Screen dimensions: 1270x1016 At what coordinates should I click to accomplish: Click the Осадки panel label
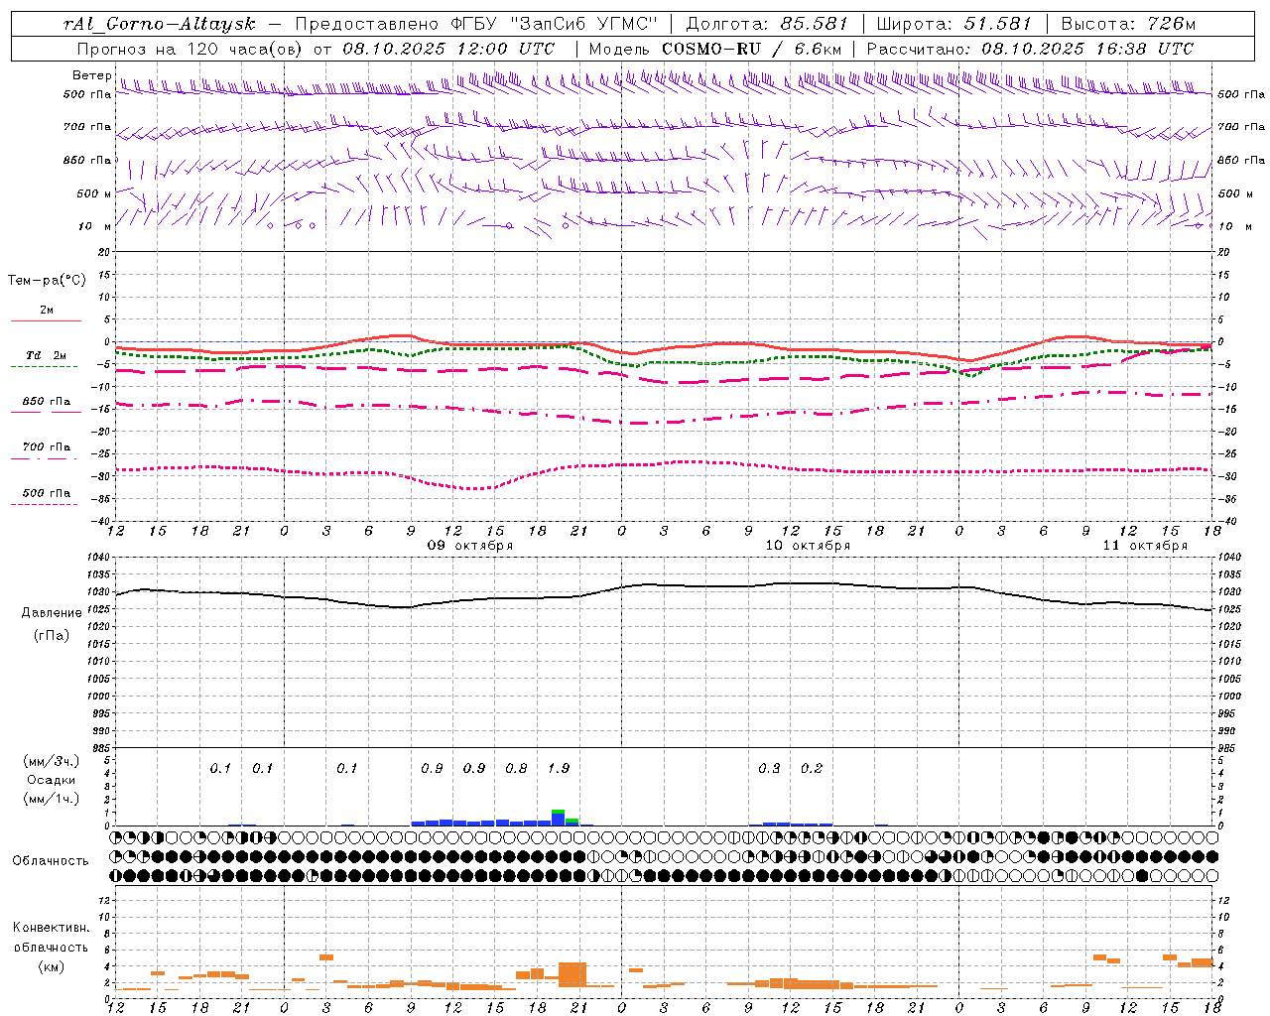(x=52, y=780)
